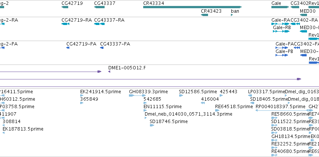
Task: Click the CG42719-PA protein glyph
Action: [68, 48]
